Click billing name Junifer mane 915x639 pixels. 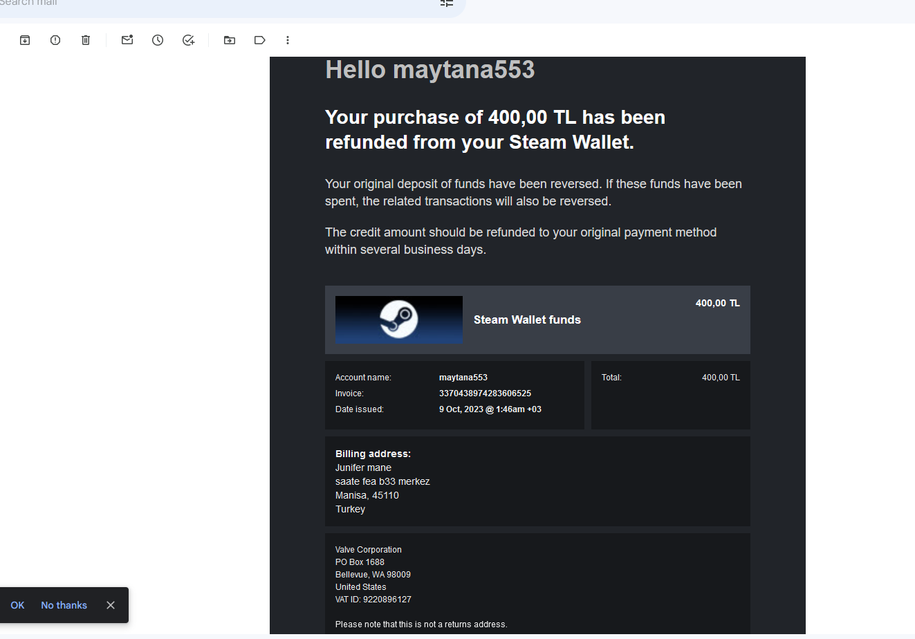click(x=363, y=467)
